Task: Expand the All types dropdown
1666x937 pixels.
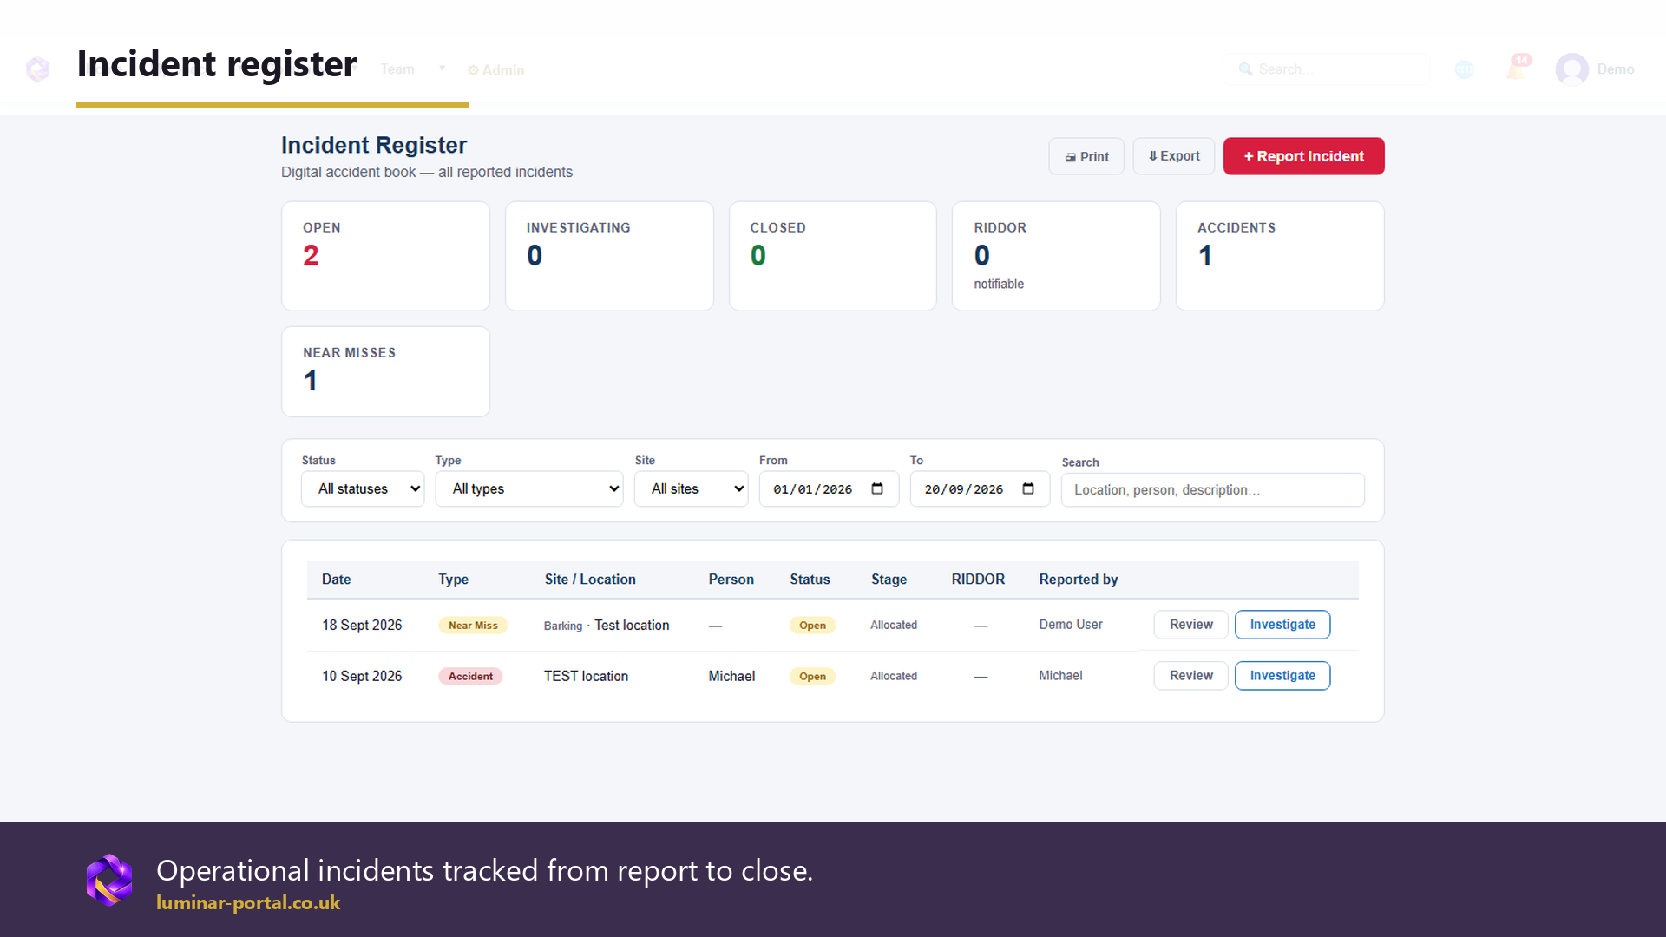Action: click(529, 488)
